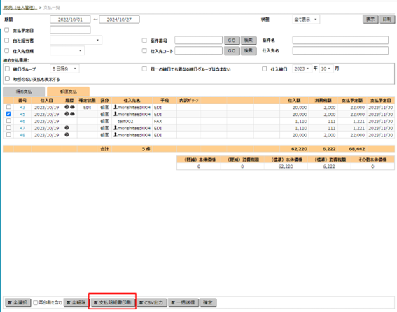Open record number 46 link

coord(22,121)
